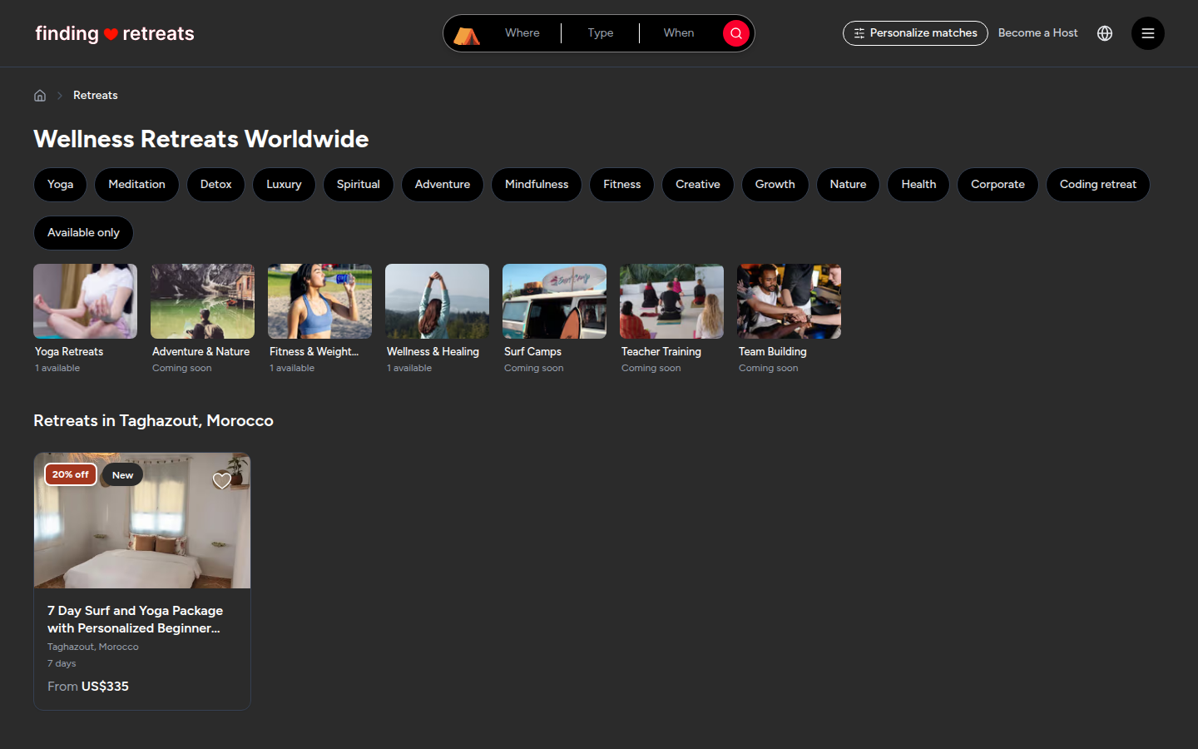Open the Type search selector
1198x749 pixels.
click(x=601, y=33)
